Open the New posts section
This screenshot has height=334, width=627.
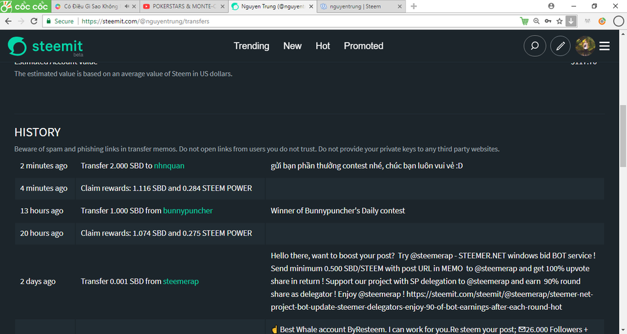(293, 46)
